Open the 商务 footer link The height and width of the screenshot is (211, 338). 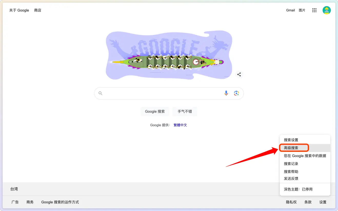tap(30, 202)
